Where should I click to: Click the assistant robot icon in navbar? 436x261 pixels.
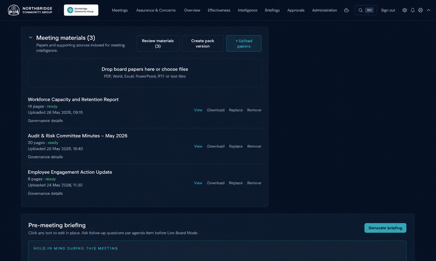[x=346, y=10]
